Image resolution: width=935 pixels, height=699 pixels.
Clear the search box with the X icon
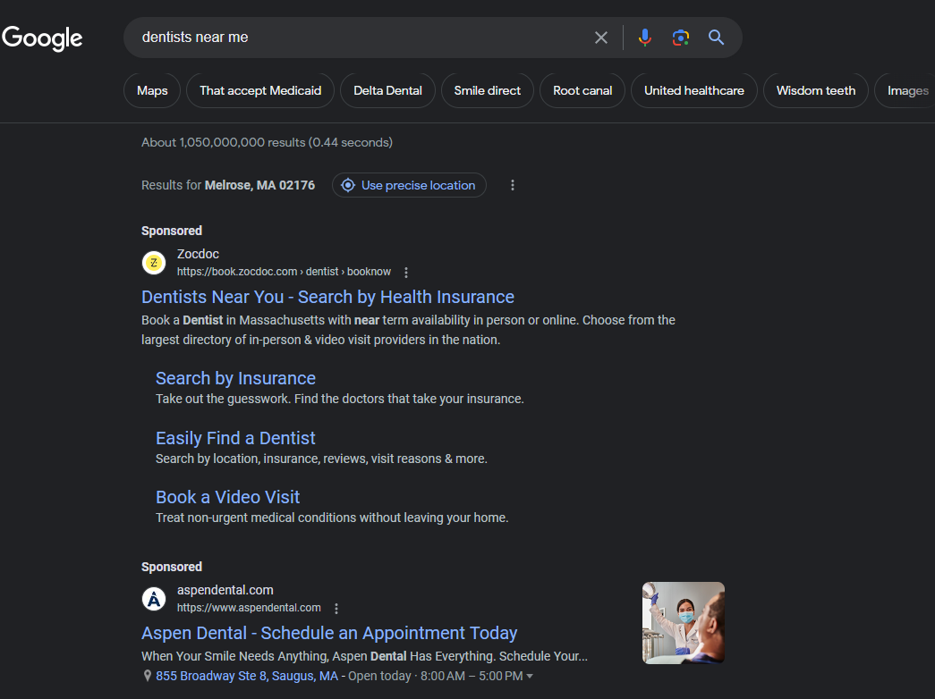(x=601, y=38)
